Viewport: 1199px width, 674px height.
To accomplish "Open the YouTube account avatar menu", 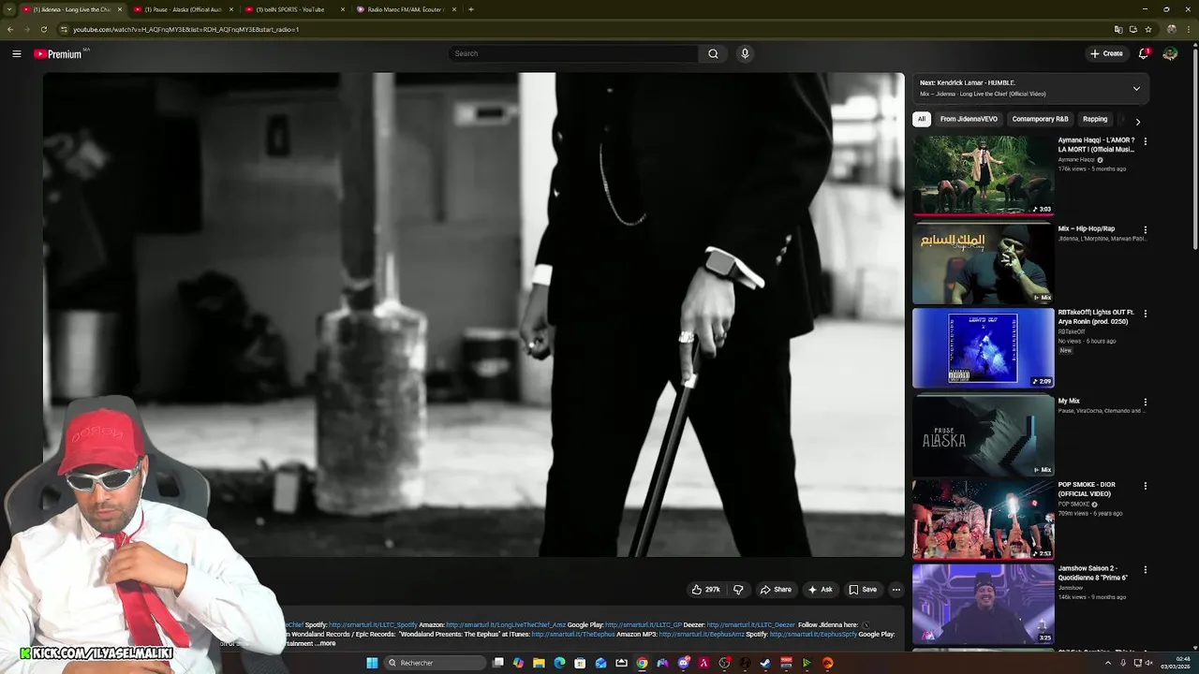I will point(1170,53).
